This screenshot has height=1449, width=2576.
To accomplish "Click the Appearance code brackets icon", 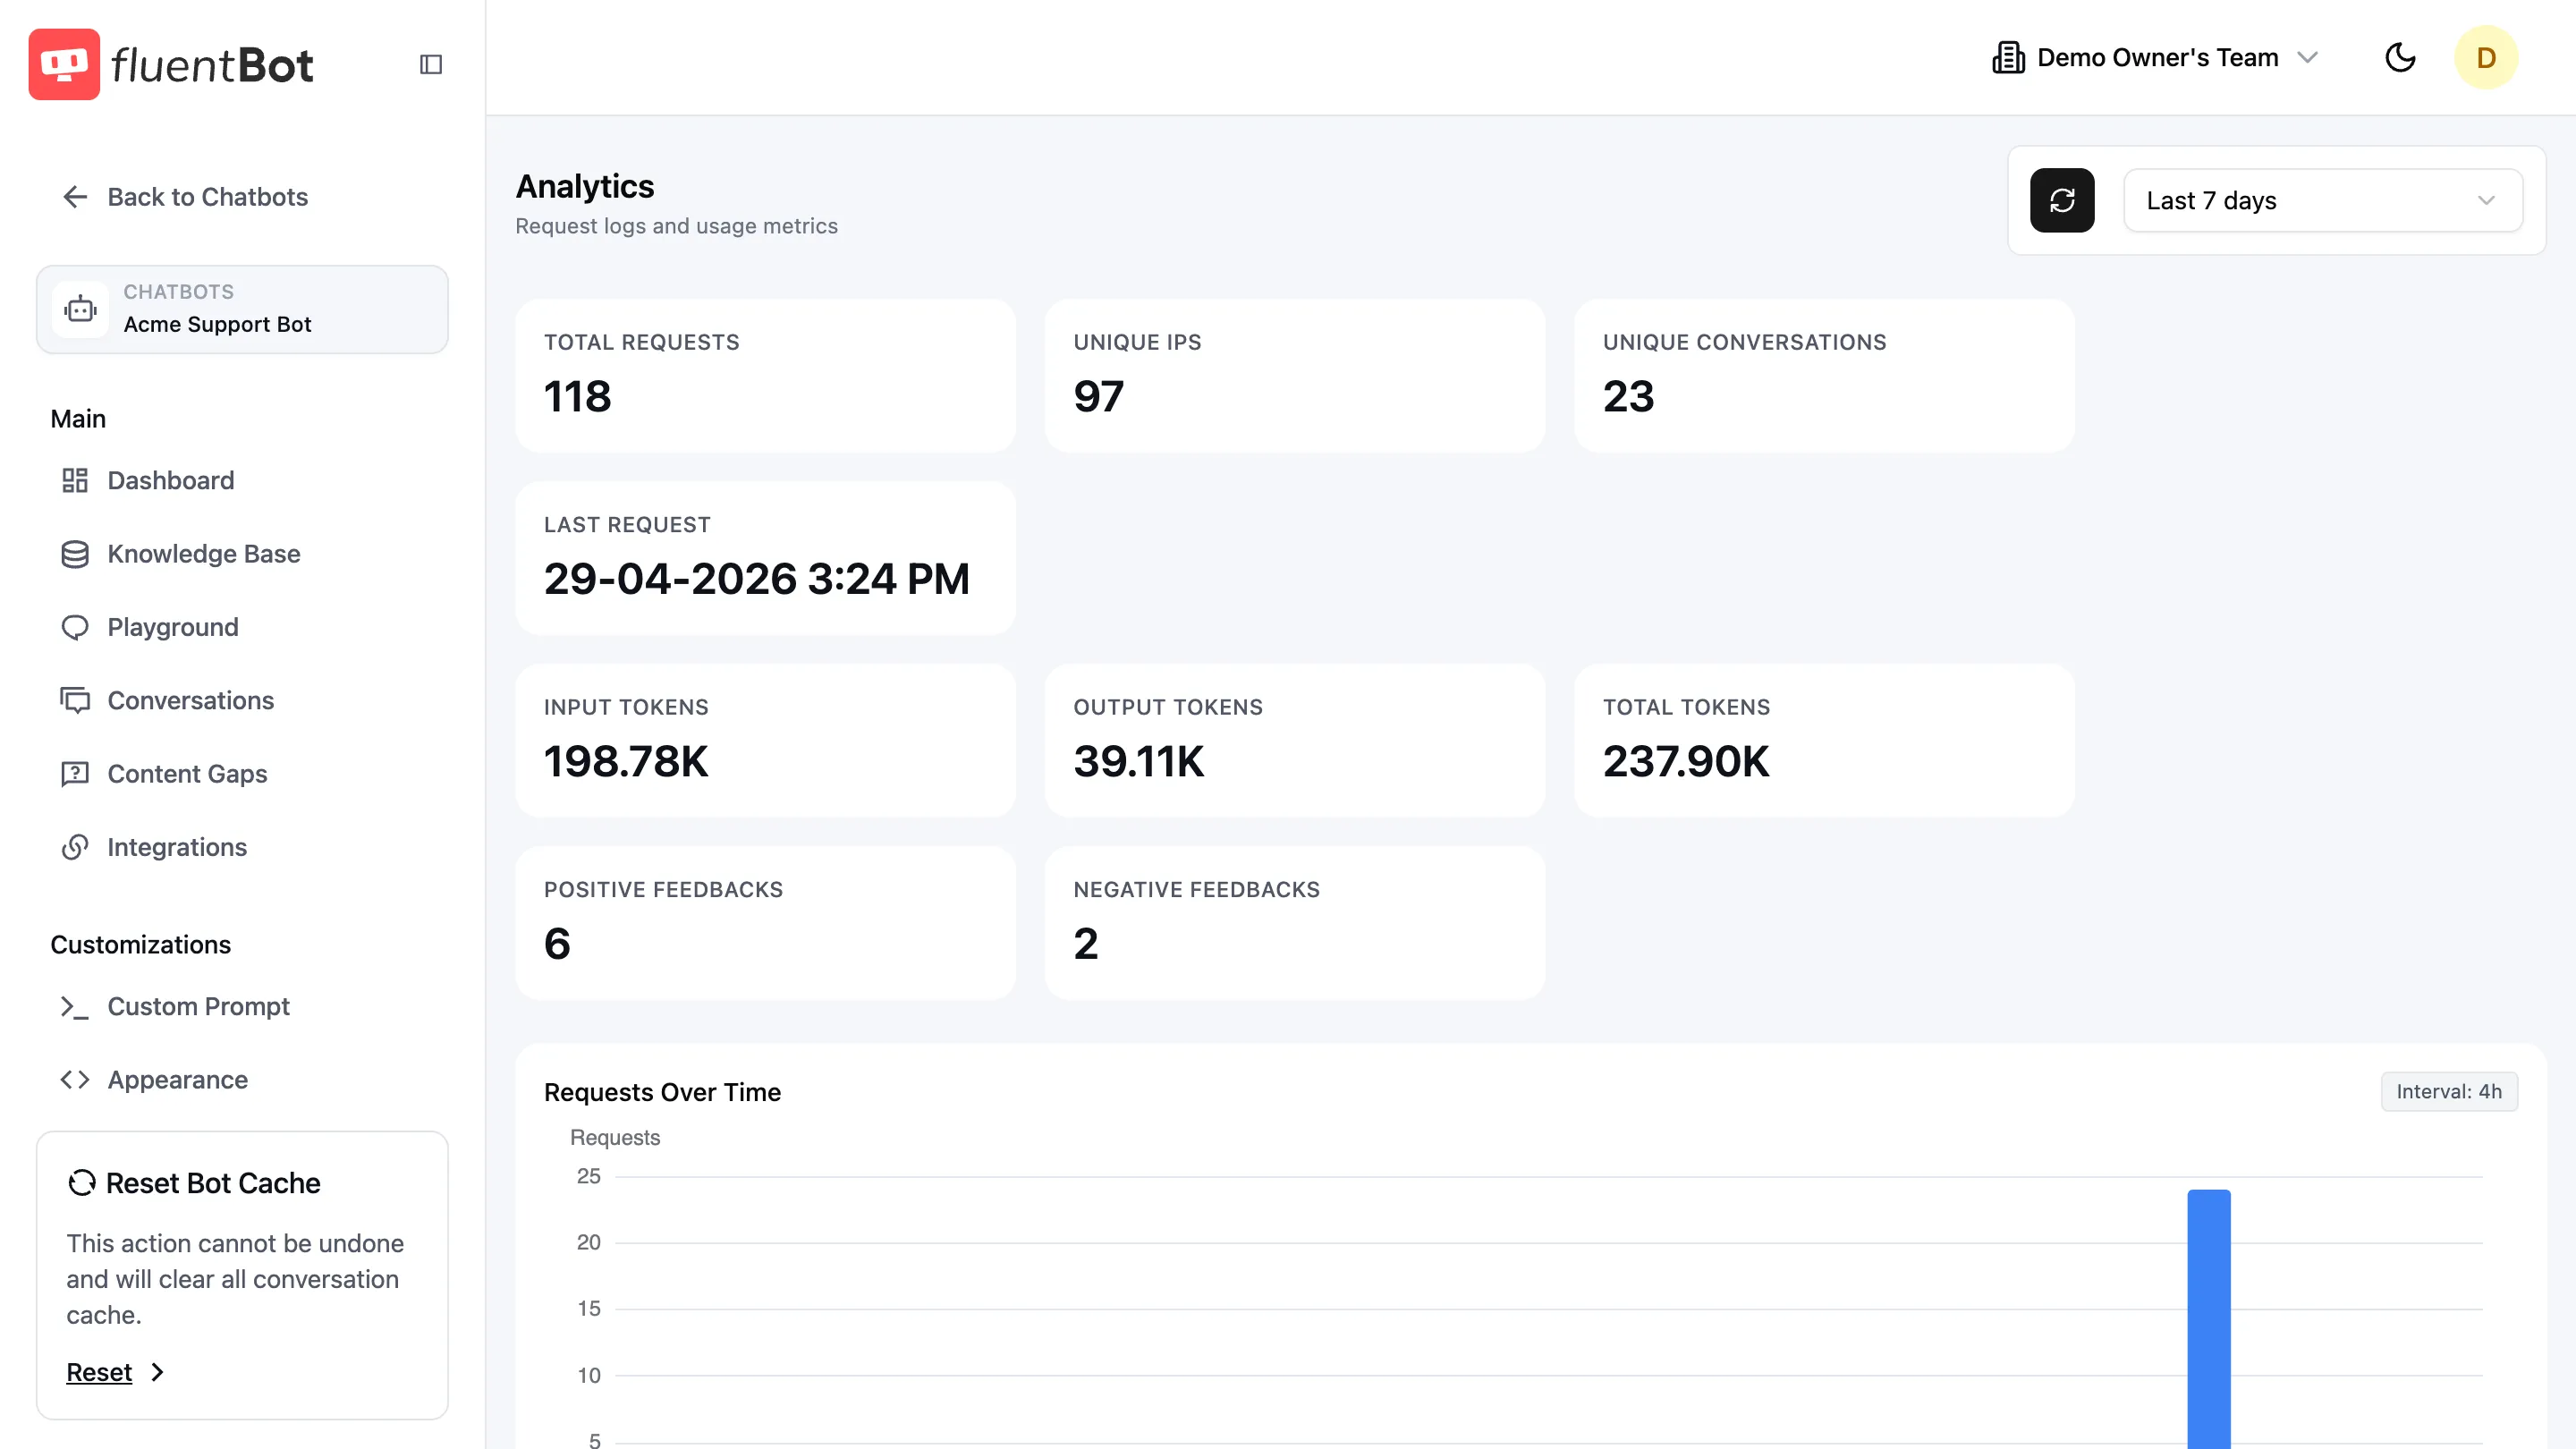I will pos(75,1080).
